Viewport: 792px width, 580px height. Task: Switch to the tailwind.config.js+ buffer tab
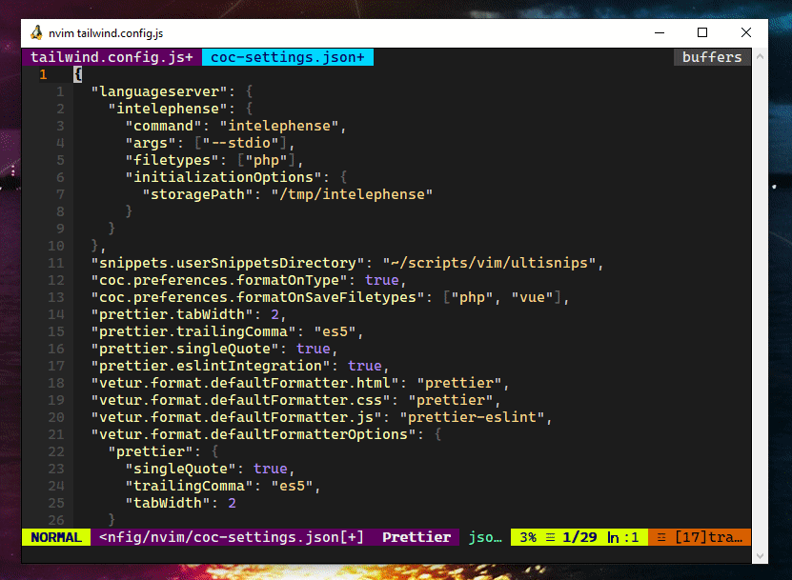point(112,57)
